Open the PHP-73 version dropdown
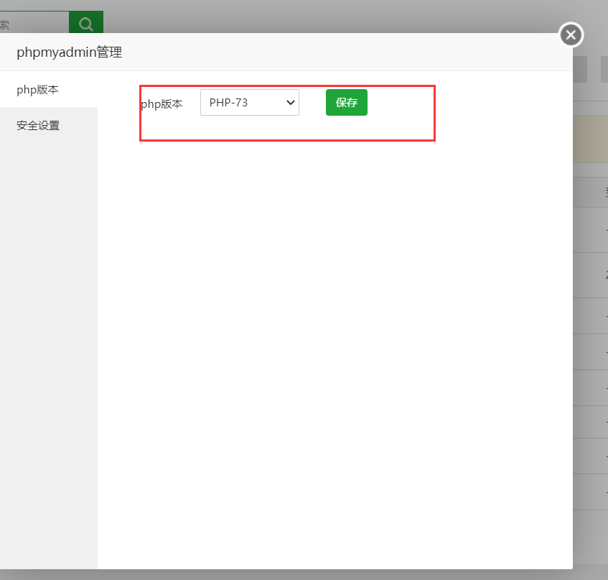 [x=250, y=103]
